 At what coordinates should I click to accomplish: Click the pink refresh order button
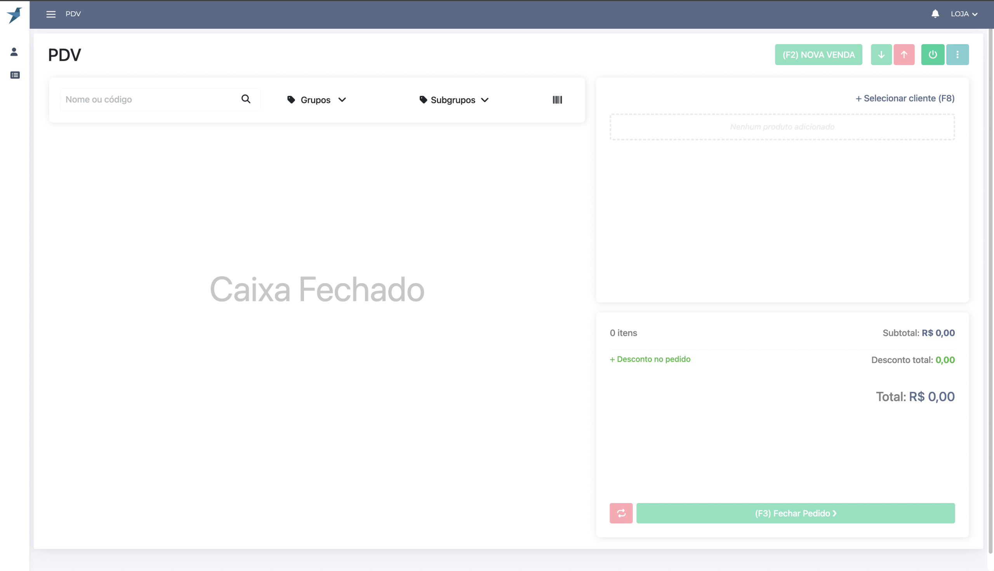[621, 513]
